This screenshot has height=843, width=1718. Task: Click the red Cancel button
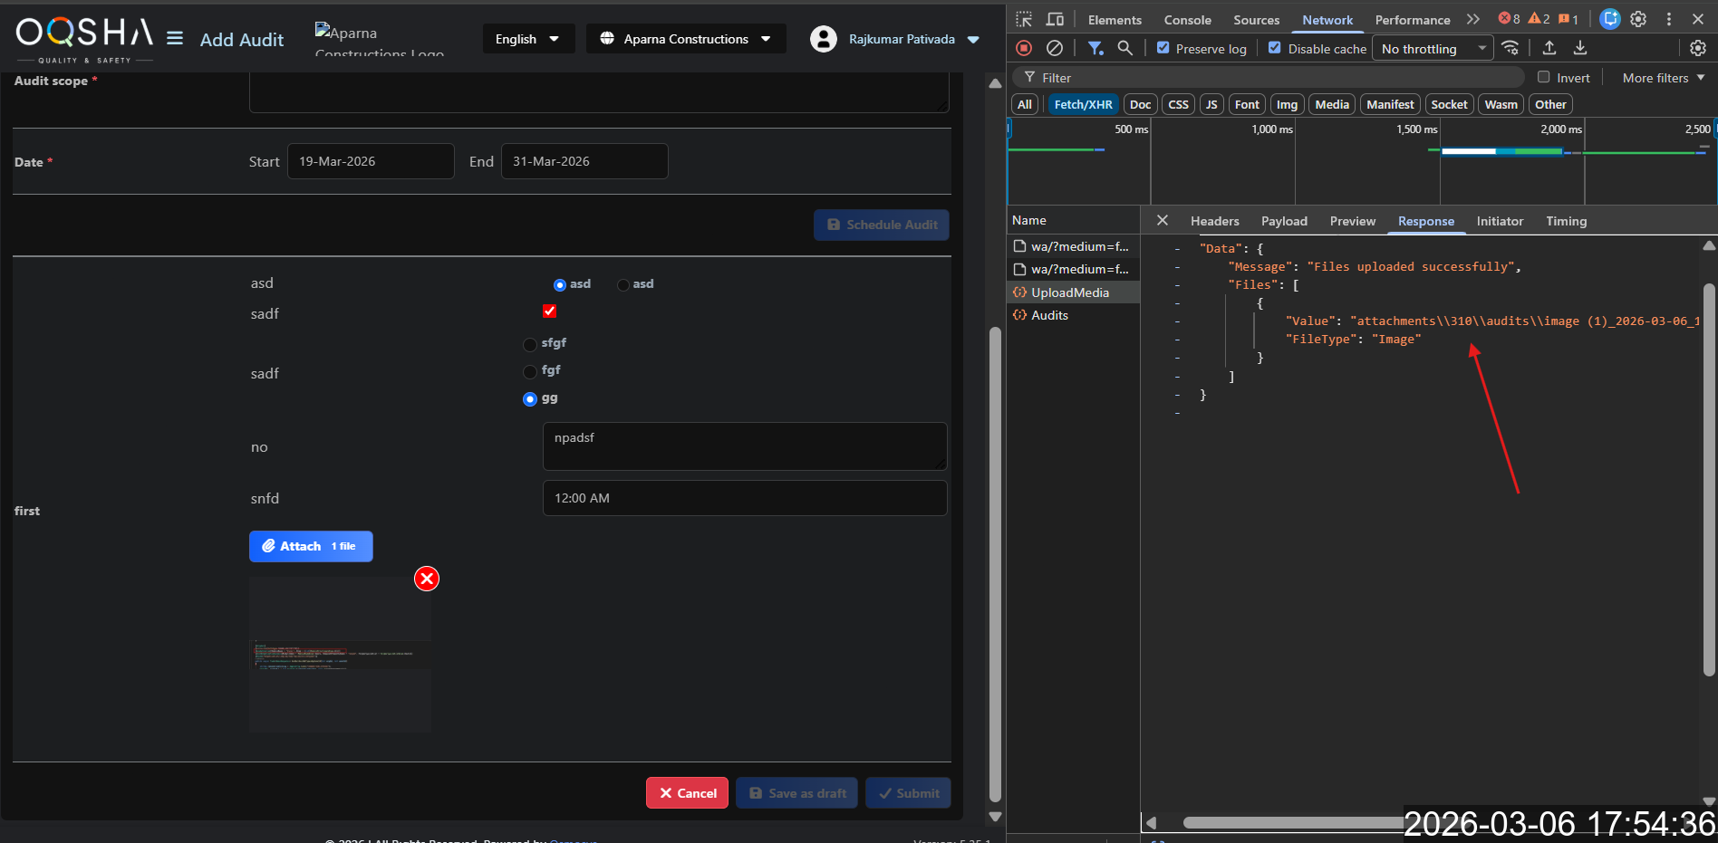pos(687,793)
